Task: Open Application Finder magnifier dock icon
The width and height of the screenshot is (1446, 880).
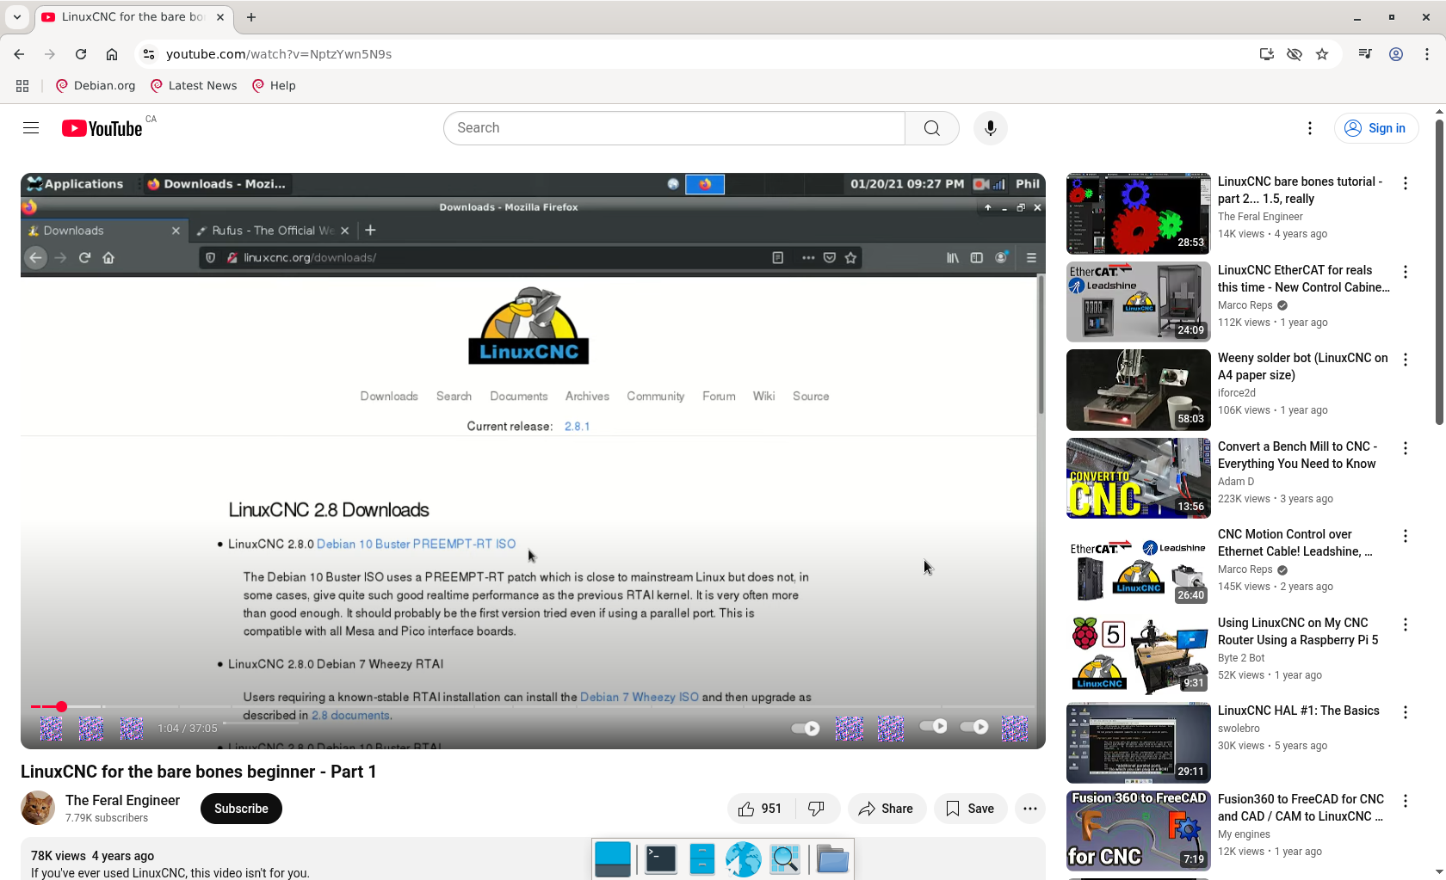Action: pos(785,859)
